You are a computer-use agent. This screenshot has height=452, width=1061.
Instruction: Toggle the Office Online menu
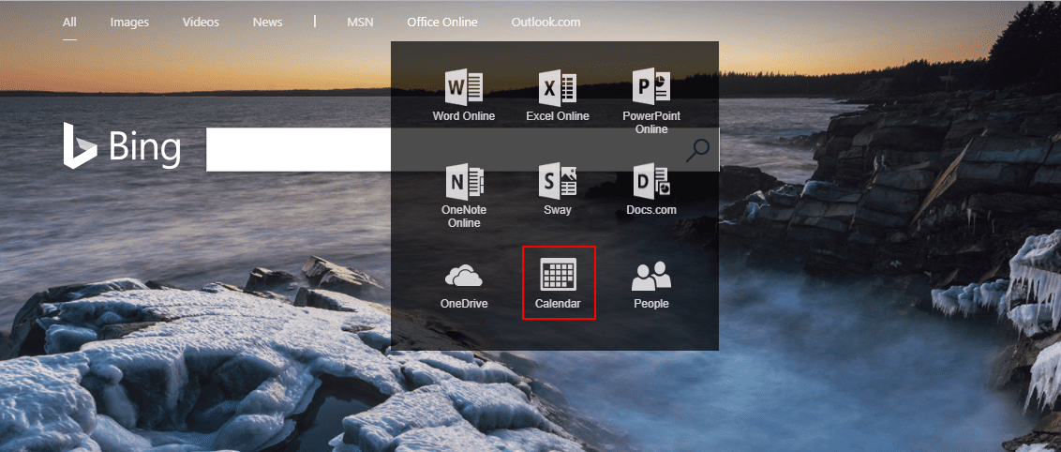click(x=441, y=23)
